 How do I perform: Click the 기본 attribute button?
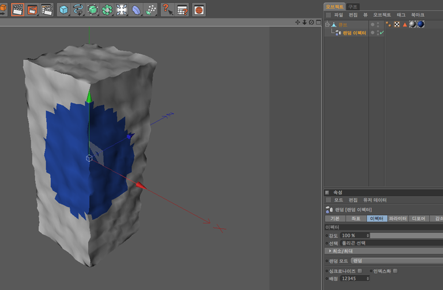pyautogui.click(x=335, y=219)
